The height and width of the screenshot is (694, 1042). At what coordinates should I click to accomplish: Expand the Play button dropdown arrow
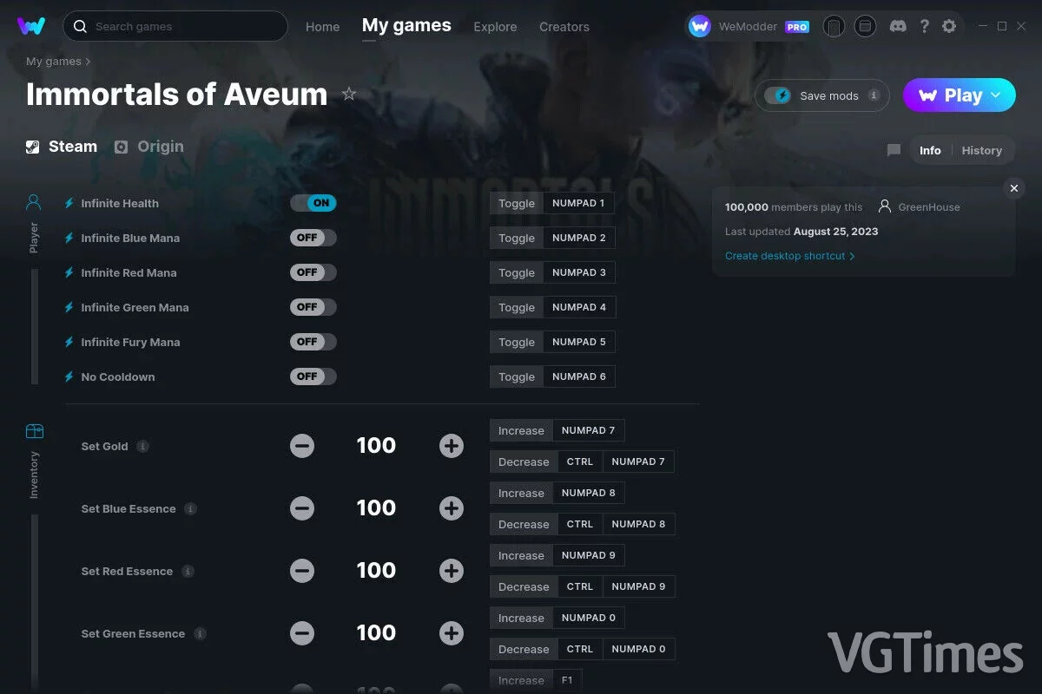[996, 95]
